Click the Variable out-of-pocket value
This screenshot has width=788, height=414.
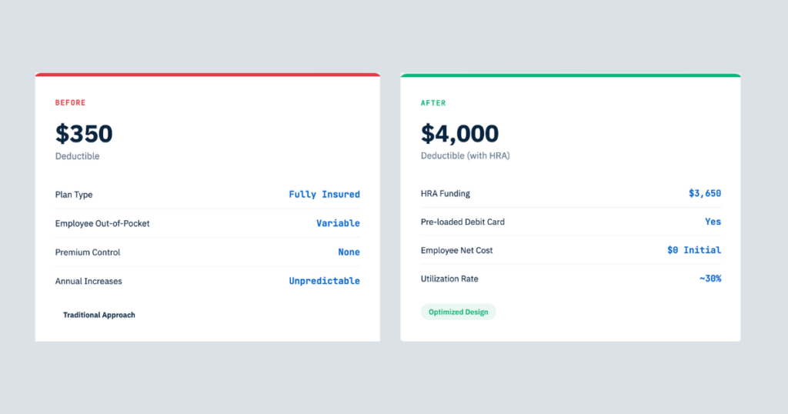[x=338, y=223]
